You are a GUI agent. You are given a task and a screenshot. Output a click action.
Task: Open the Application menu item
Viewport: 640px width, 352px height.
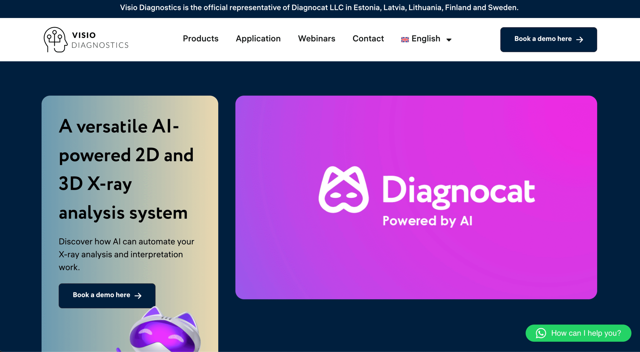point(258,39)
